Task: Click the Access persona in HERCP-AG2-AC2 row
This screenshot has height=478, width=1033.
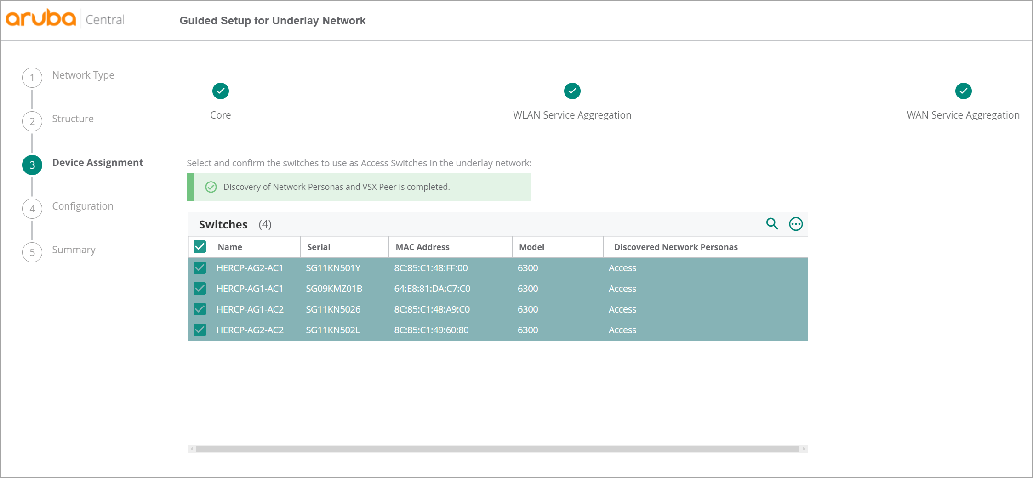Action: (622, 330)
